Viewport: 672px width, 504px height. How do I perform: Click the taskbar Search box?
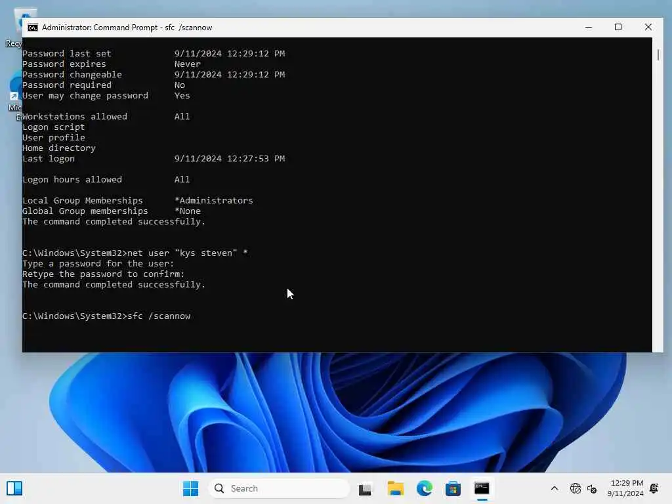tap(279, 488)
